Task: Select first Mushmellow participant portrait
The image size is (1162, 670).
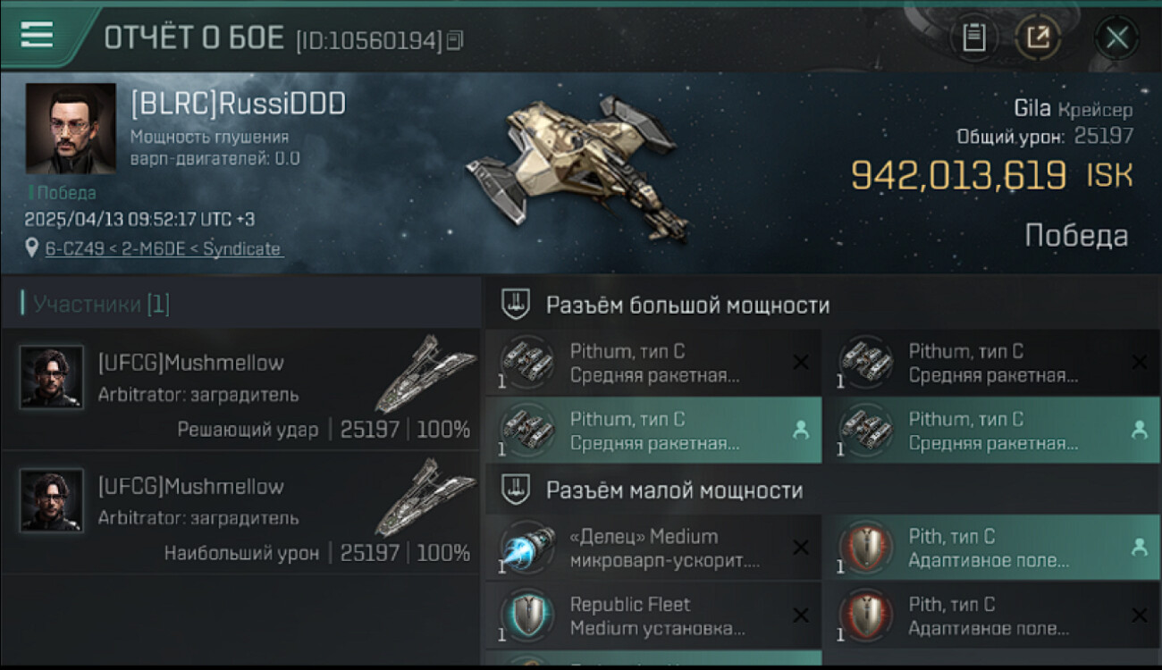Action: [x=52, y=377]
